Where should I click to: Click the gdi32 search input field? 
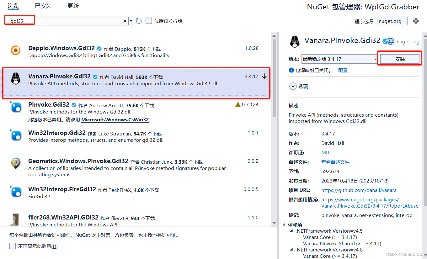click(x=66, y=21)
